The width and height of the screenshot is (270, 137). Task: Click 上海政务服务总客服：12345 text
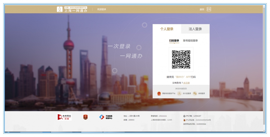(x=161, y=120)
